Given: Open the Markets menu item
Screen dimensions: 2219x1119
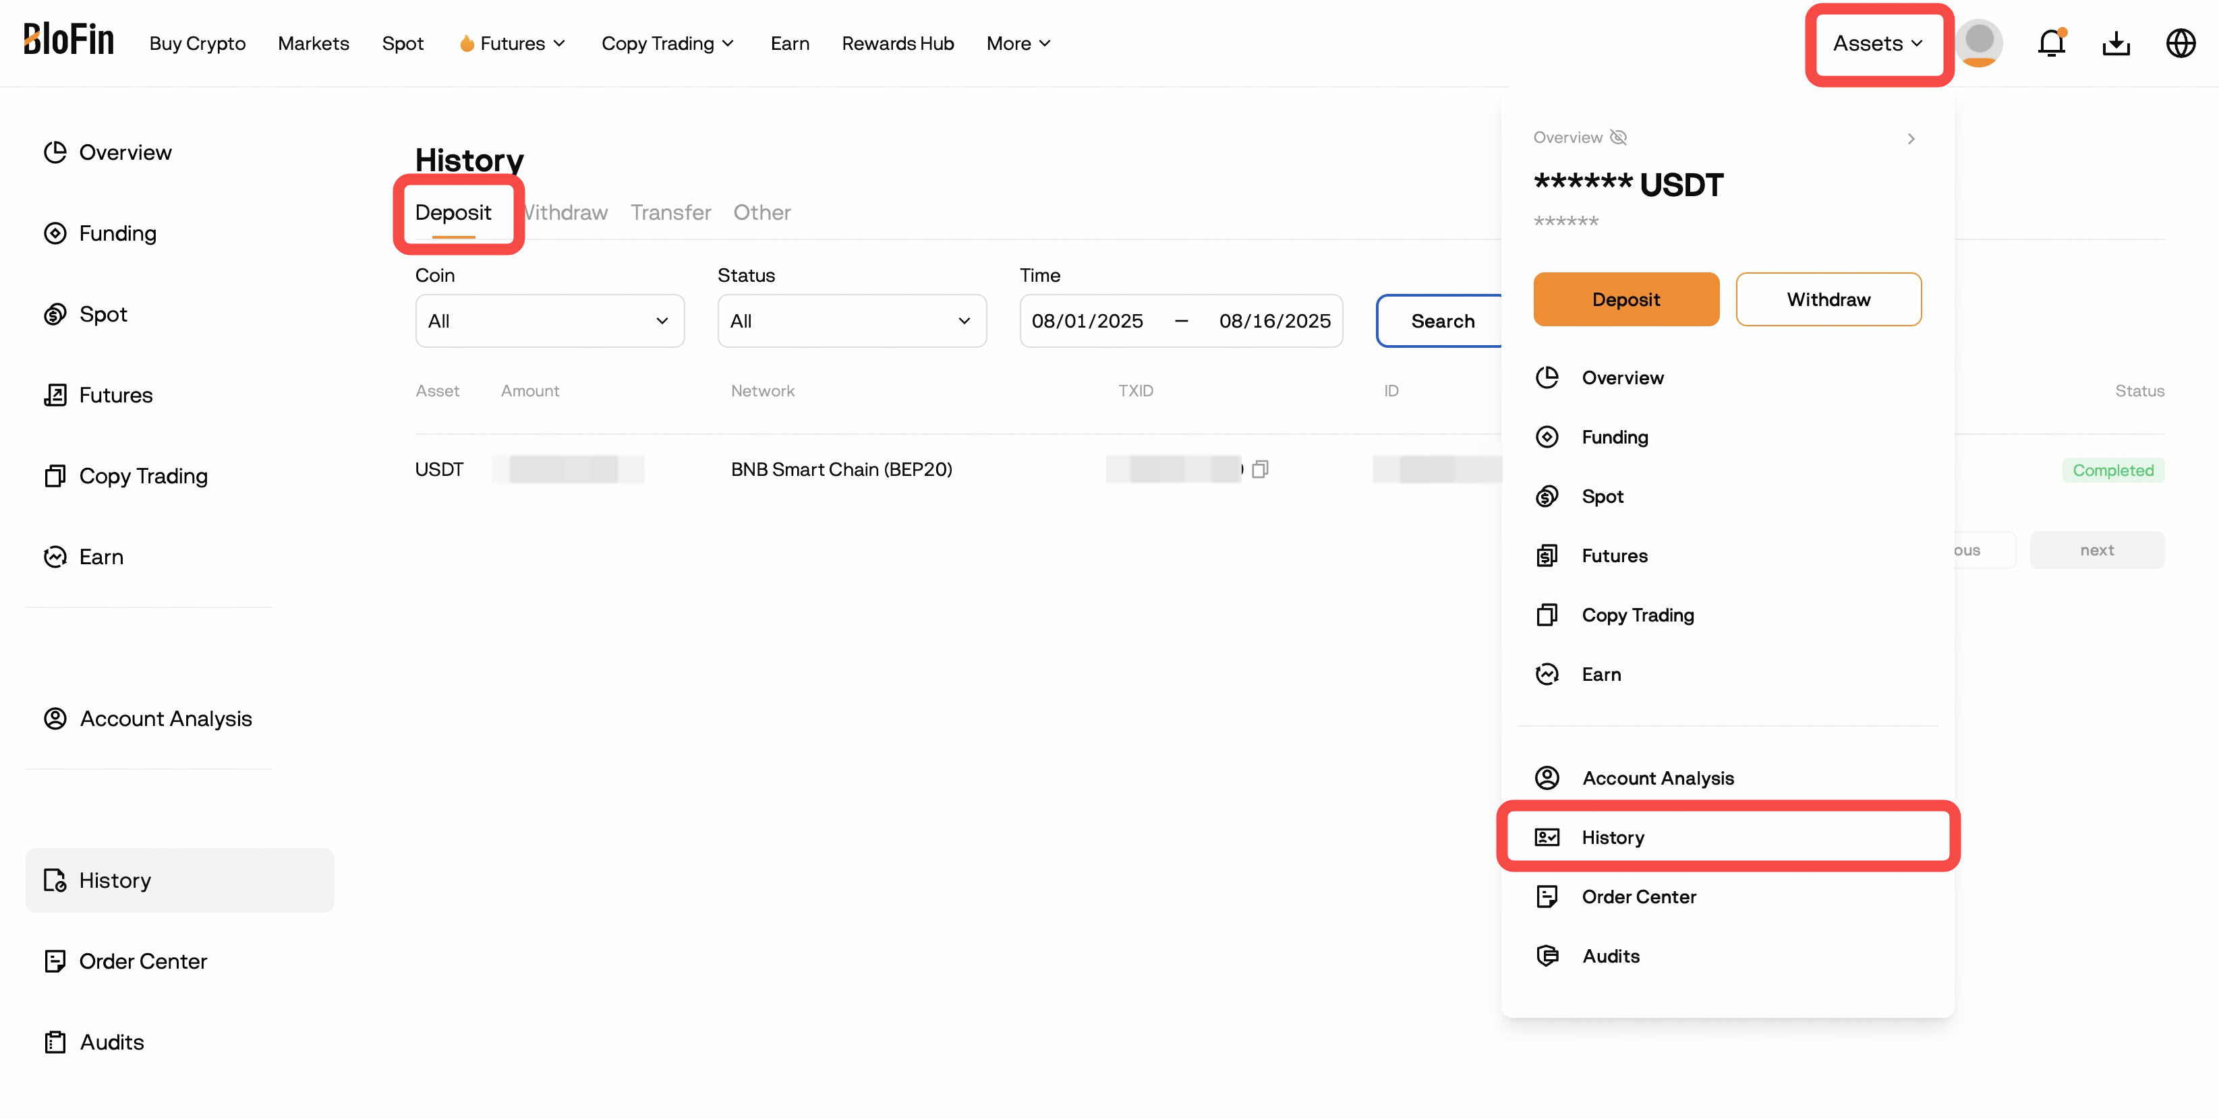Looking at the screenshot, I should point(314,43).
